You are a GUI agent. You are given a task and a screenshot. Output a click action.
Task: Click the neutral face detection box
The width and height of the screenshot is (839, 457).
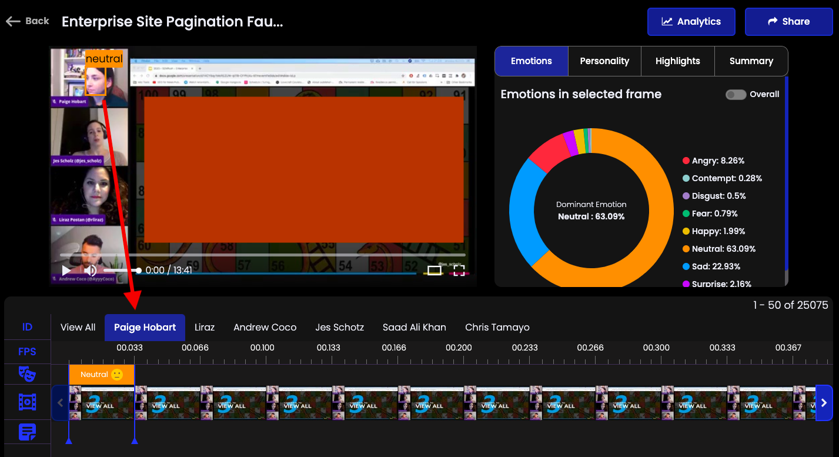(95, 81)
